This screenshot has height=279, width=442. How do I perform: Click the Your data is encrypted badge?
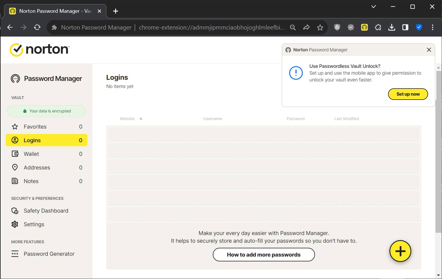(47, 111)
